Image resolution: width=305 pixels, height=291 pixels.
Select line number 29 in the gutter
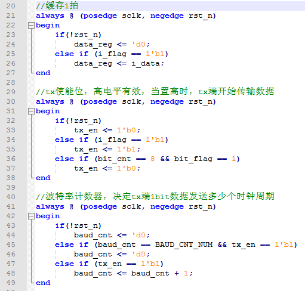[11, 92]
